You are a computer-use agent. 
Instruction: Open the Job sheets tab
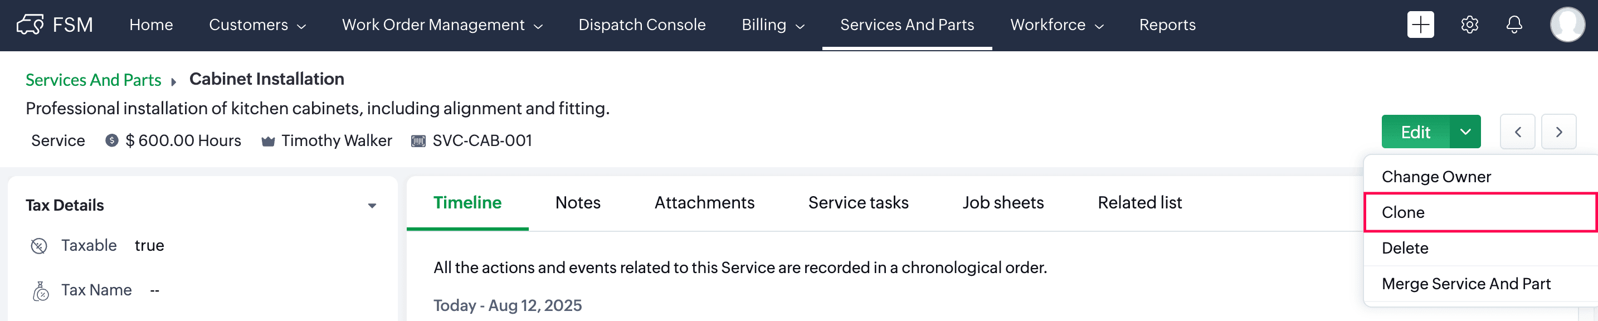[x=1002, y=203]
